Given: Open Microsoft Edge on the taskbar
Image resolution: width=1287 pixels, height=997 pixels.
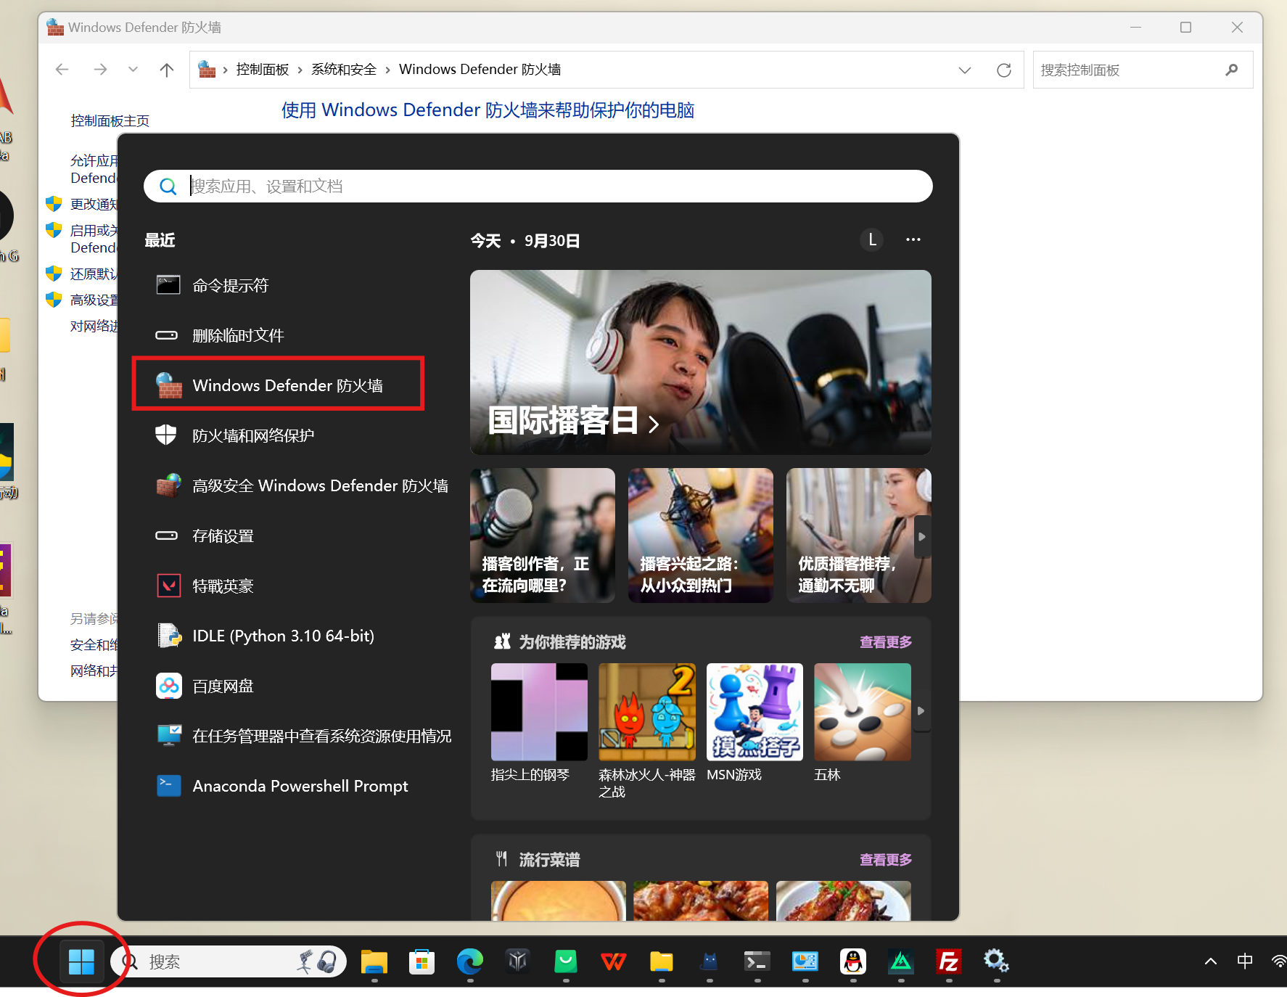Looking at the screenshot, I should tap(469, 961).
